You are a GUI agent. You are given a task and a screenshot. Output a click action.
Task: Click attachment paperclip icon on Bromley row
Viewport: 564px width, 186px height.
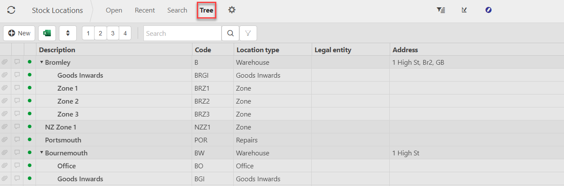coord(5,62)
